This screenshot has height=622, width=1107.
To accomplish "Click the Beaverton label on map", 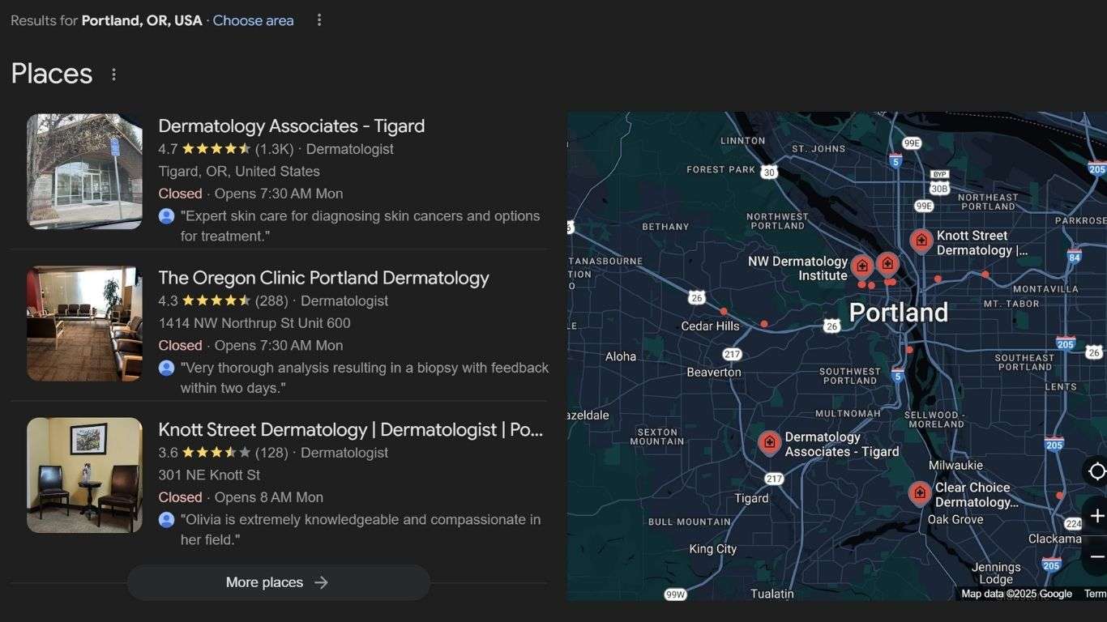I will point(714,373).
